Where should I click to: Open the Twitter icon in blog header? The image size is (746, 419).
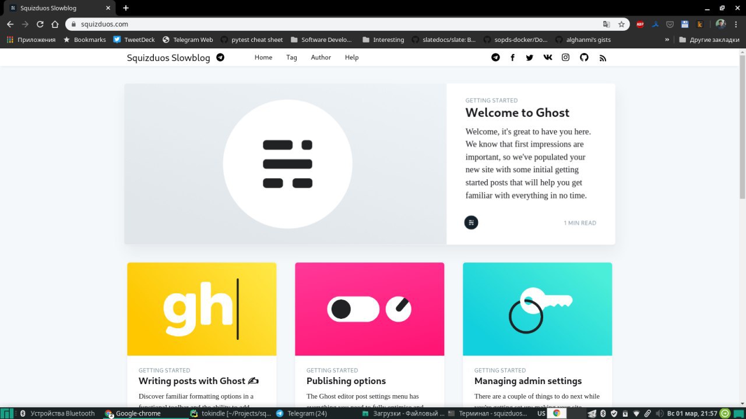point(529,58)
